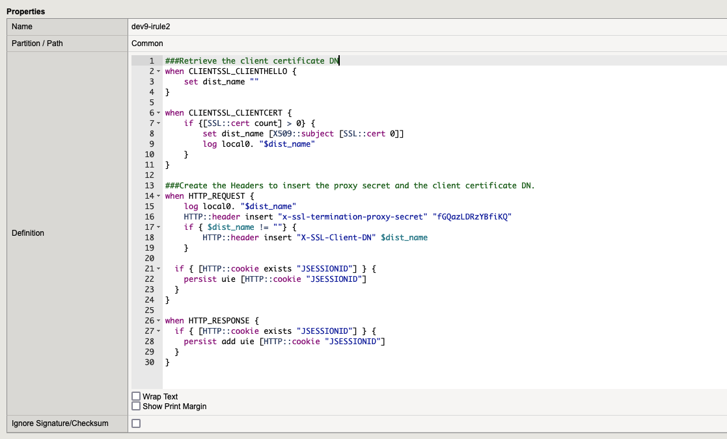Screen dimensions: 727x439
Task: Fold the line 27 JSESSIONID cookie if-block
Action: tap(158, 331)
